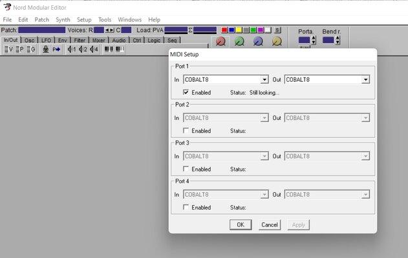The height and width of the screenshot is (258, 408).
Task: Click the red knob icon
Action: 220,41
